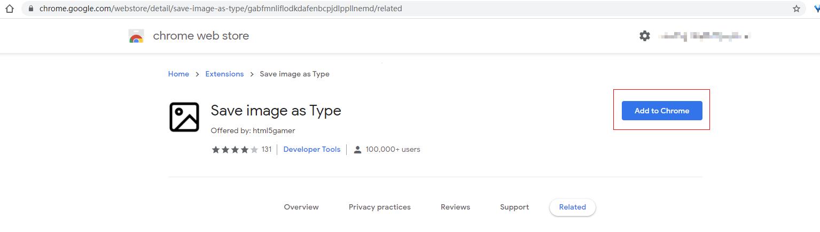
Task: Click the Add to Chrome button
Action: click(x=661, y=111)
